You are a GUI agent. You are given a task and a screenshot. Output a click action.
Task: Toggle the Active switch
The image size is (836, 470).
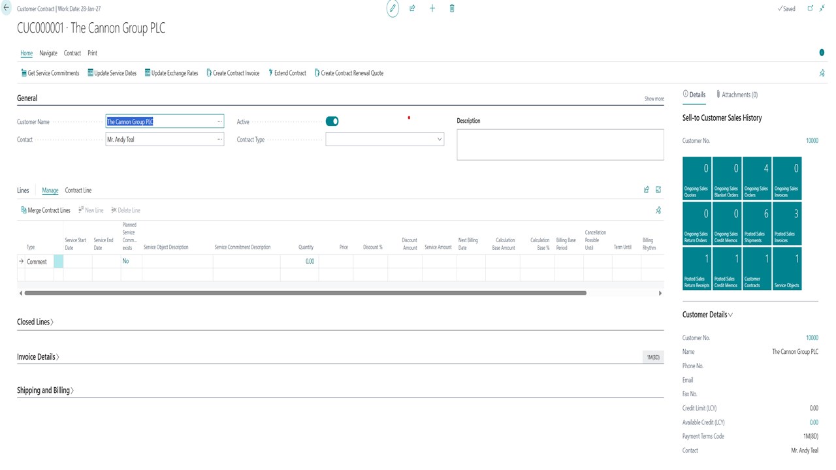coord(332,121)
